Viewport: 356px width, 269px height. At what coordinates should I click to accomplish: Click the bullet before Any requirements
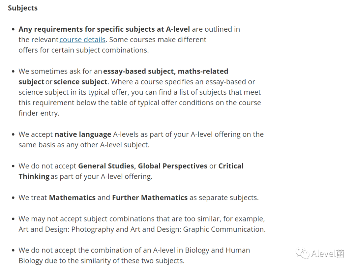coord(13,29)
